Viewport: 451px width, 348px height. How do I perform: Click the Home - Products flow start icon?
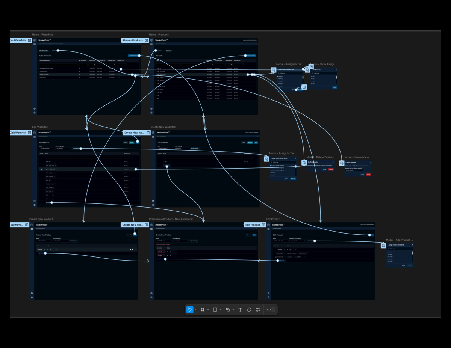[147, 40]
